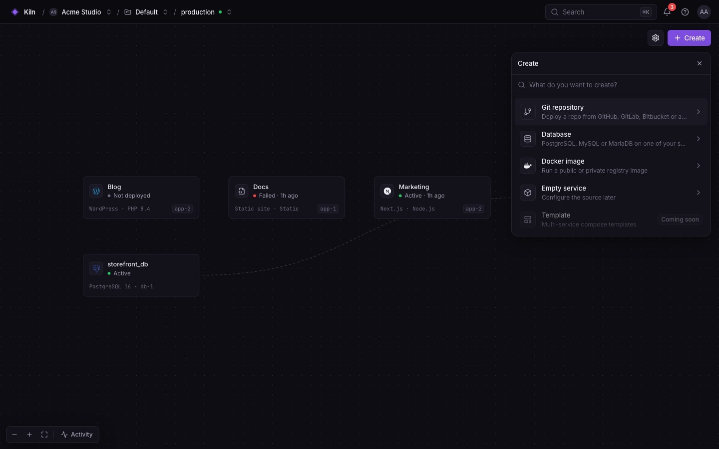719x449 pixels.
Task: Click the git branch icon
Action: 528,112
